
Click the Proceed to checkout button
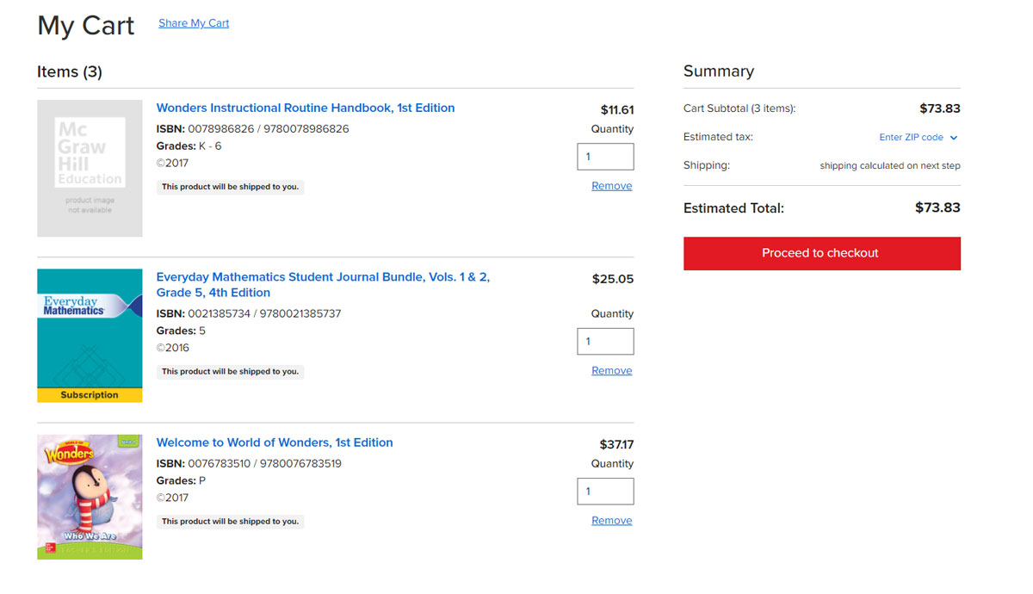[820, 253]
